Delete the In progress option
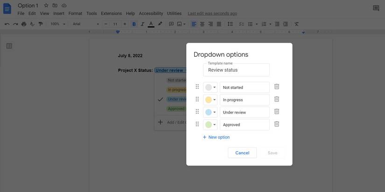This screenshot has width=385, height=192. [276, 99]
